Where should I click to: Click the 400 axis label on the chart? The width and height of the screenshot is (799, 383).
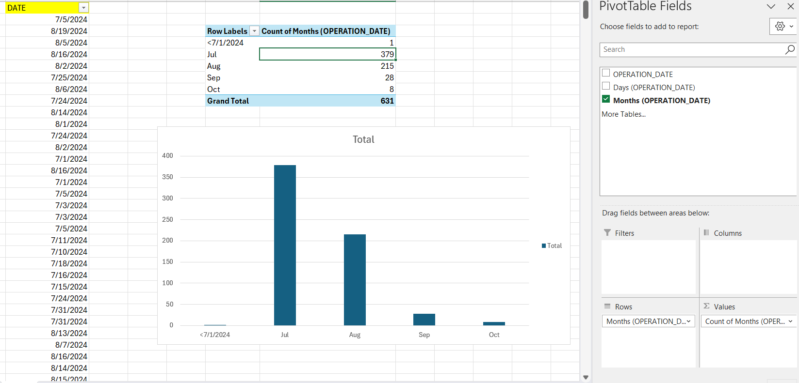167,155
